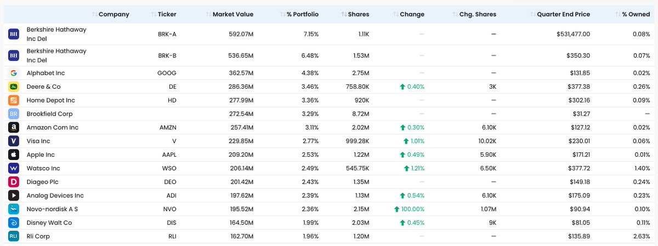This screenshot has width=658, height=246.
Task: Open the Watsco Inc company link
Action: tap(43, 168)
